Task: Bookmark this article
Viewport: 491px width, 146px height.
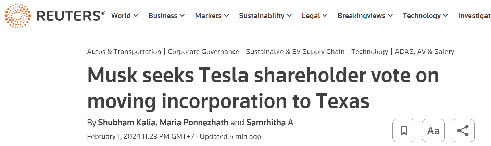Action: (404, 130)
